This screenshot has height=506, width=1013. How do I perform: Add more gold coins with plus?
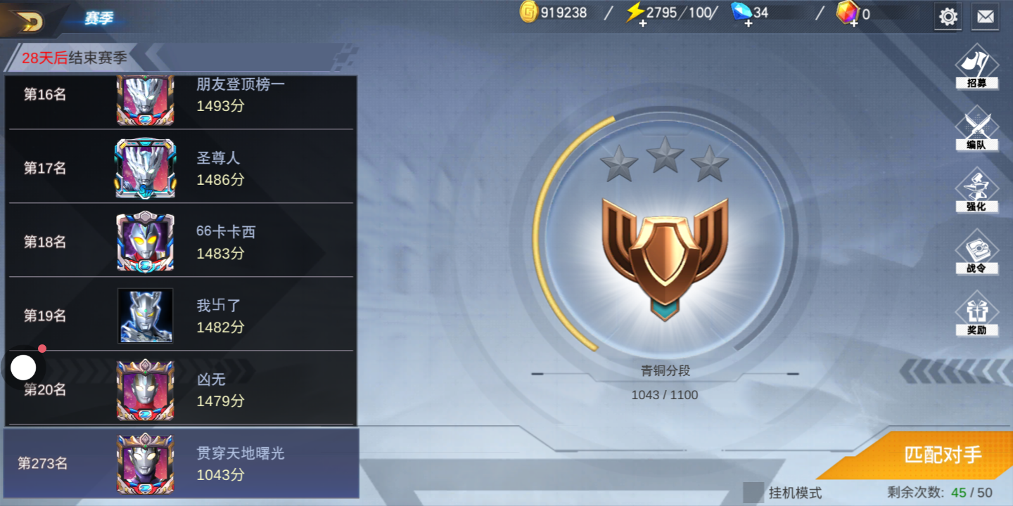coord(529,13)
